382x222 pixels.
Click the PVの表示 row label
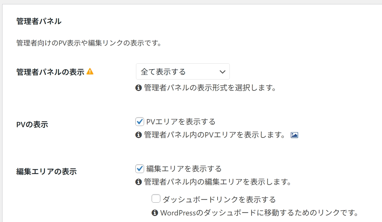tap(32, 124)
